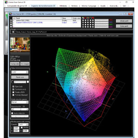
Task: Click the L value input field
Action: click(16, 128)
